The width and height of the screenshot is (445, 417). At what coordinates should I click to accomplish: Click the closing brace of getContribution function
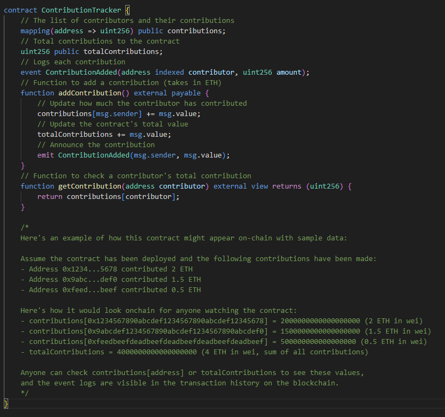coord(23,207)
